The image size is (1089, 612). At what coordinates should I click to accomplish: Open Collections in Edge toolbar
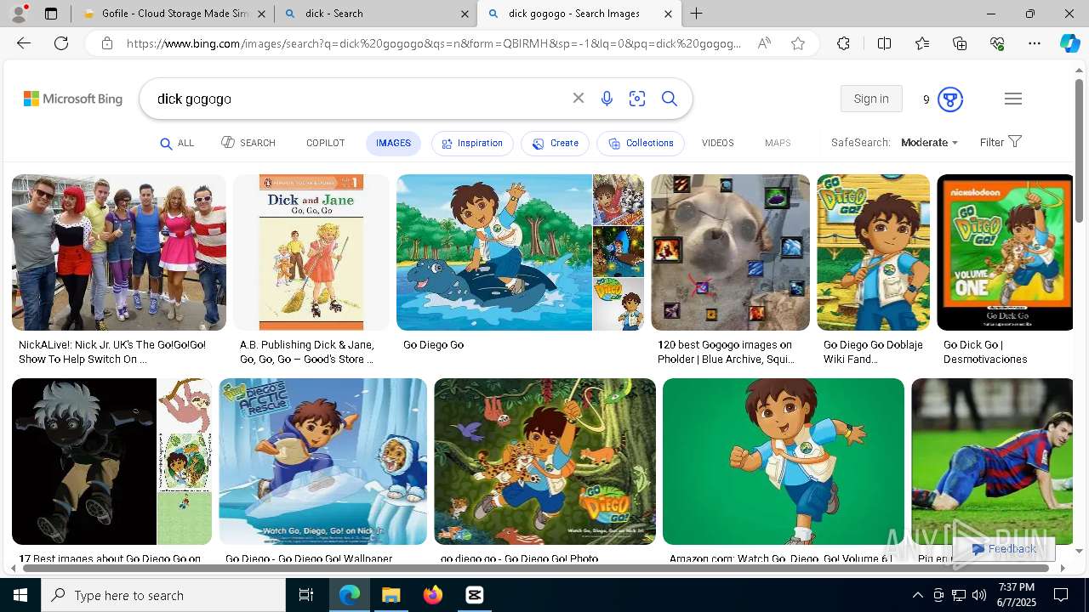[960, 43]
